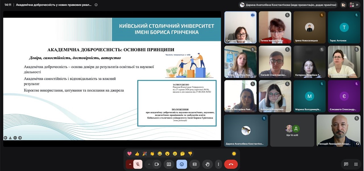Send the thinking face reaction
The image size is (364, 171).
(183, 154)
